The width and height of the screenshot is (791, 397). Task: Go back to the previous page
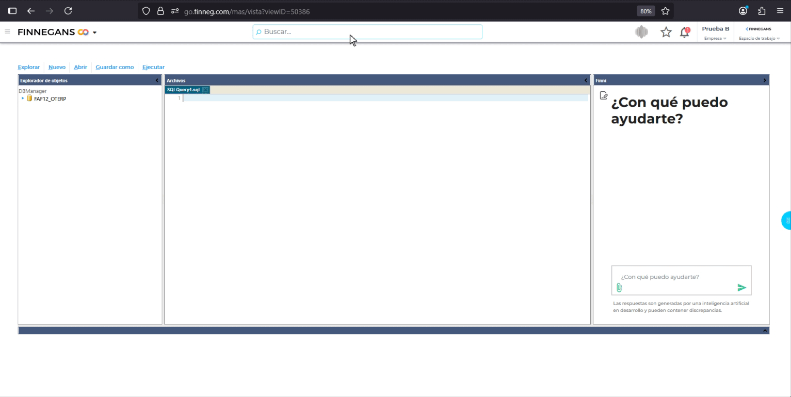[x=31, y=11]
